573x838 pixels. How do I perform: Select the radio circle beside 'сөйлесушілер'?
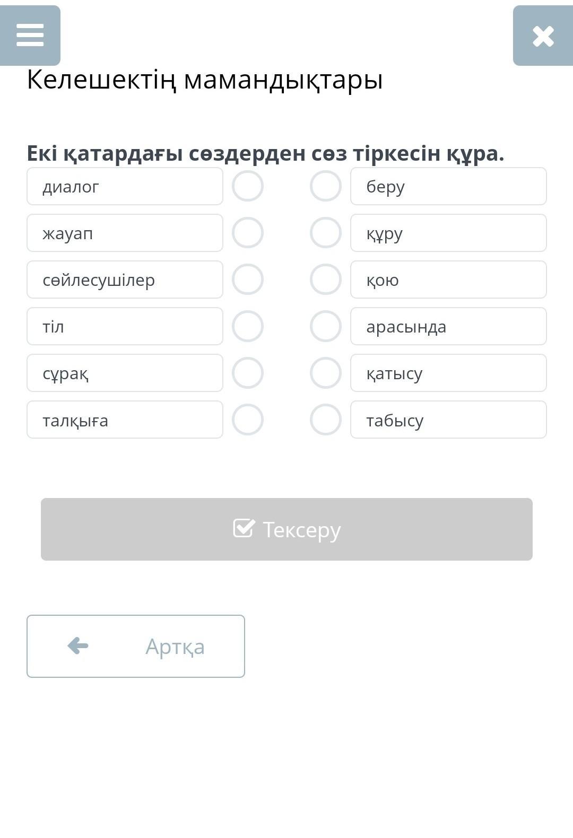(248, 280)
